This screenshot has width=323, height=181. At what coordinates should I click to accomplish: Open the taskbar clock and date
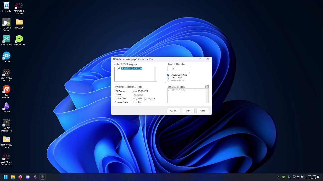tap(311, 177)
